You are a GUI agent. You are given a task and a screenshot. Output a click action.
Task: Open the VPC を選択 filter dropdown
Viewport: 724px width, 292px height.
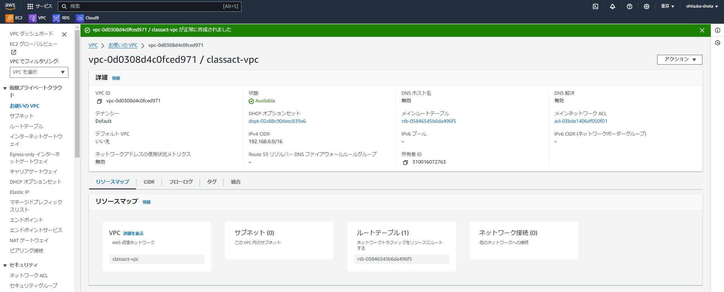click(39, 72)
